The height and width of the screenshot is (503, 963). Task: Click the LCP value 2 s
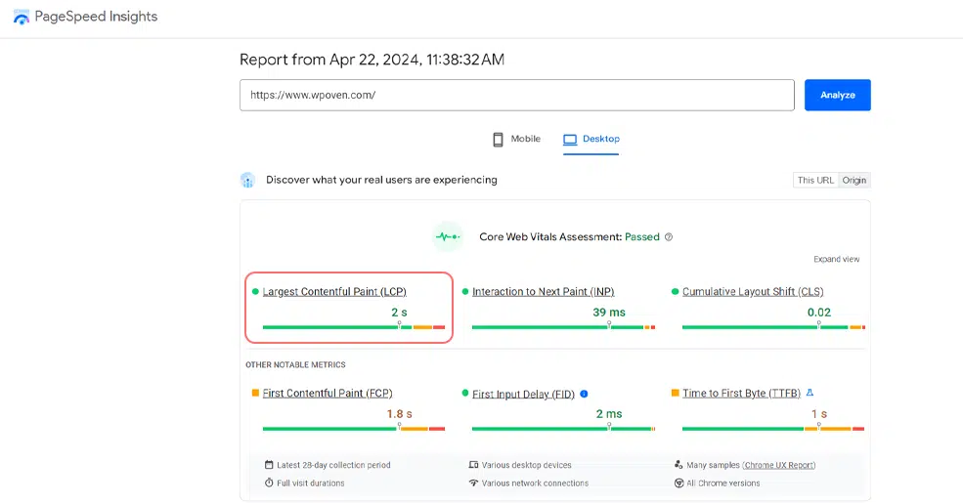tap(399, 313)
